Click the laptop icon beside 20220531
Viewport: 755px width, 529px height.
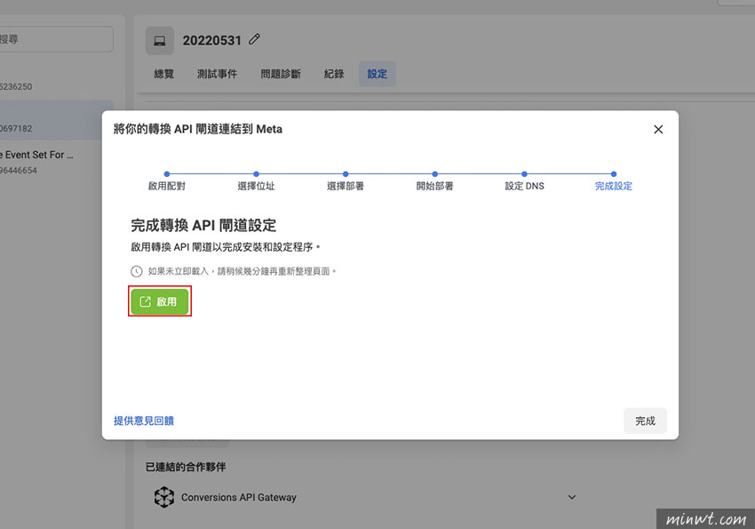click(x=159, y=41)
